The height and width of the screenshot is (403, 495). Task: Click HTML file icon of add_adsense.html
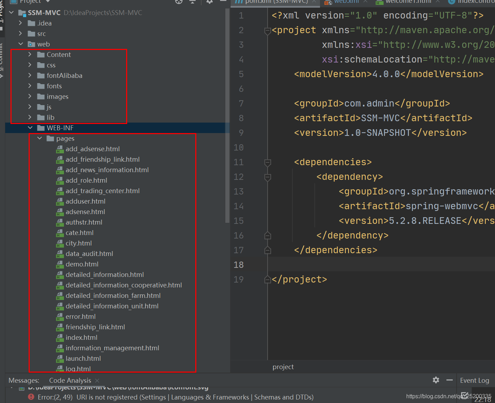point(60,149)
